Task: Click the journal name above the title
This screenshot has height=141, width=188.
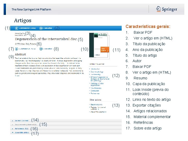Action: tap(20, 33)
